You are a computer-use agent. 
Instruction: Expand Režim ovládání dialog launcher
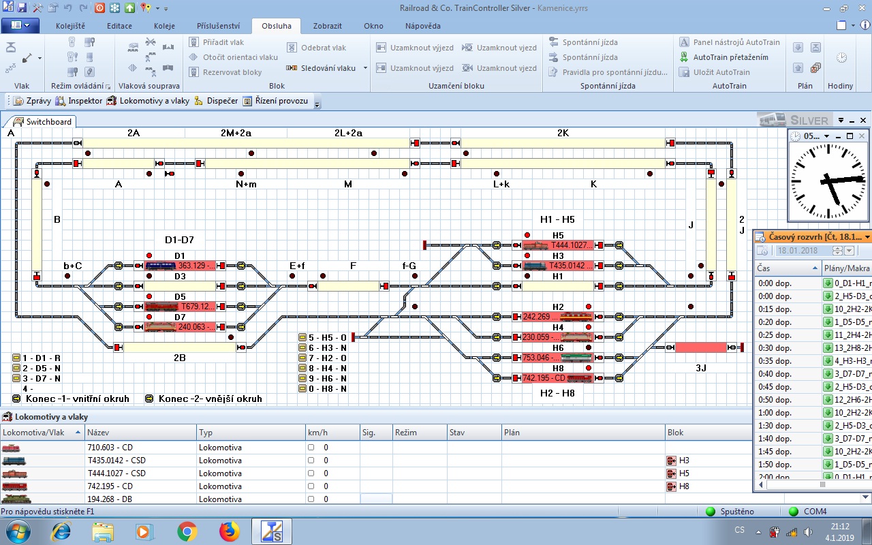pos(108,87)
